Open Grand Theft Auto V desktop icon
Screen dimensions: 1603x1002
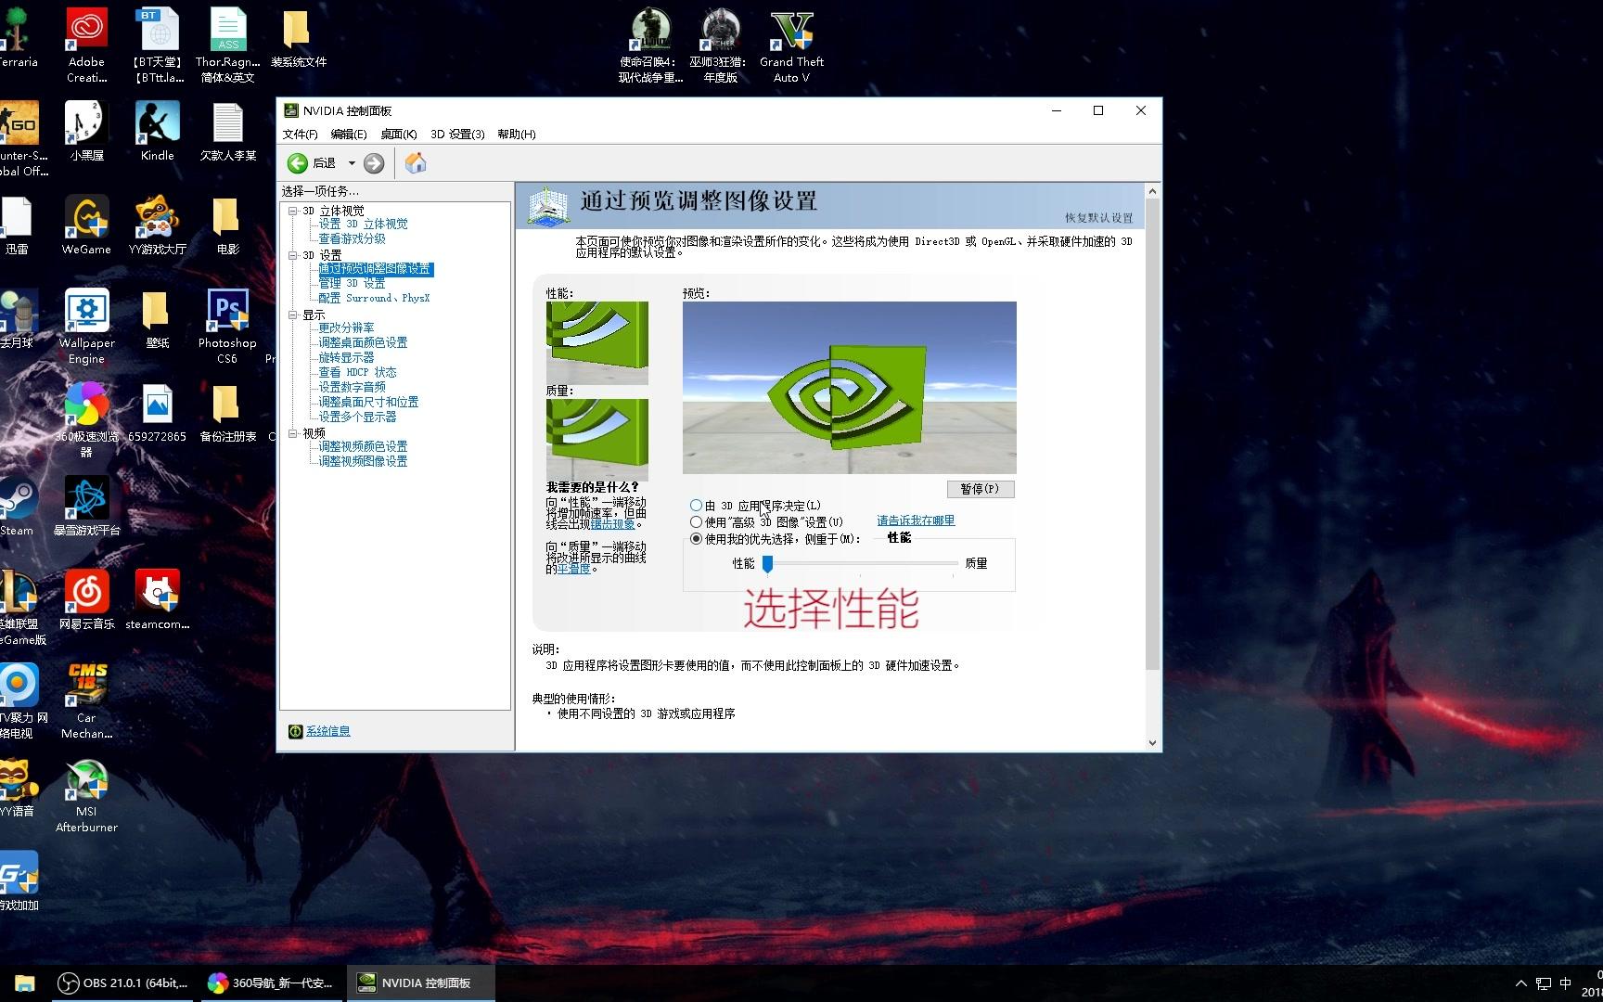point(791,46)
